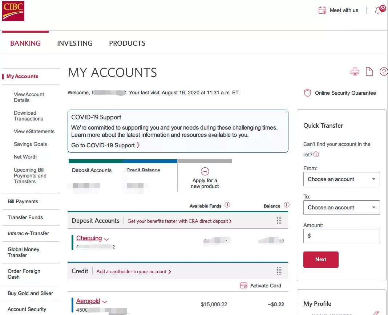
Task: Click the CIBC logo
Action: tap(13, 11)
